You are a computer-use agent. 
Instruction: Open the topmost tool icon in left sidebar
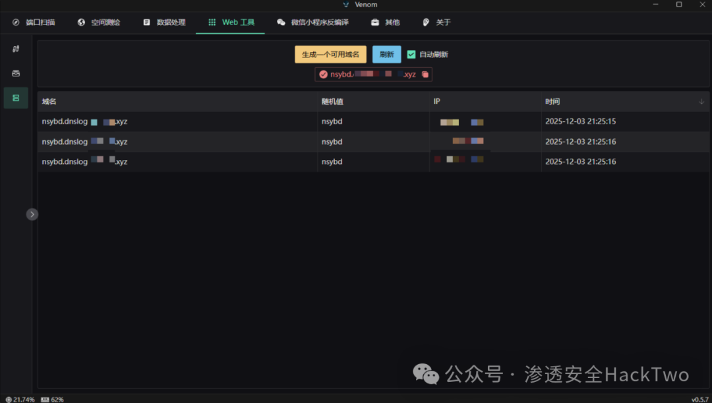click(16, 49)
